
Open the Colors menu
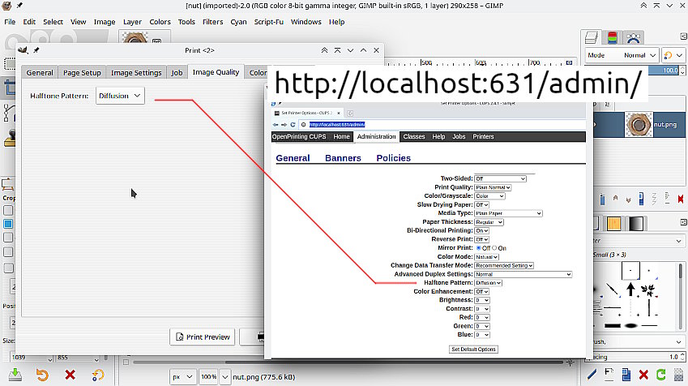pos(160,22)
